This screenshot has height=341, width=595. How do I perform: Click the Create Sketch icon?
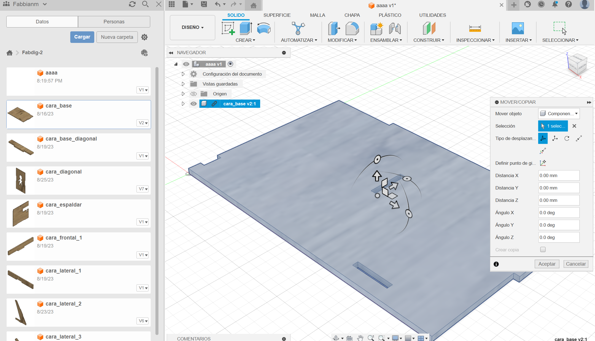[x=228, y=29]
